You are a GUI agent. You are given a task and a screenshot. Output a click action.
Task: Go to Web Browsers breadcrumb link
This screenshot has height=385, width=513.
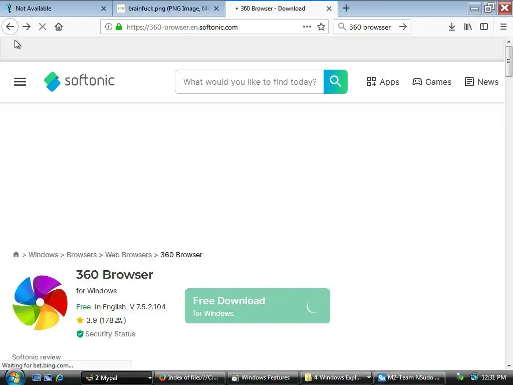[129, 255]
